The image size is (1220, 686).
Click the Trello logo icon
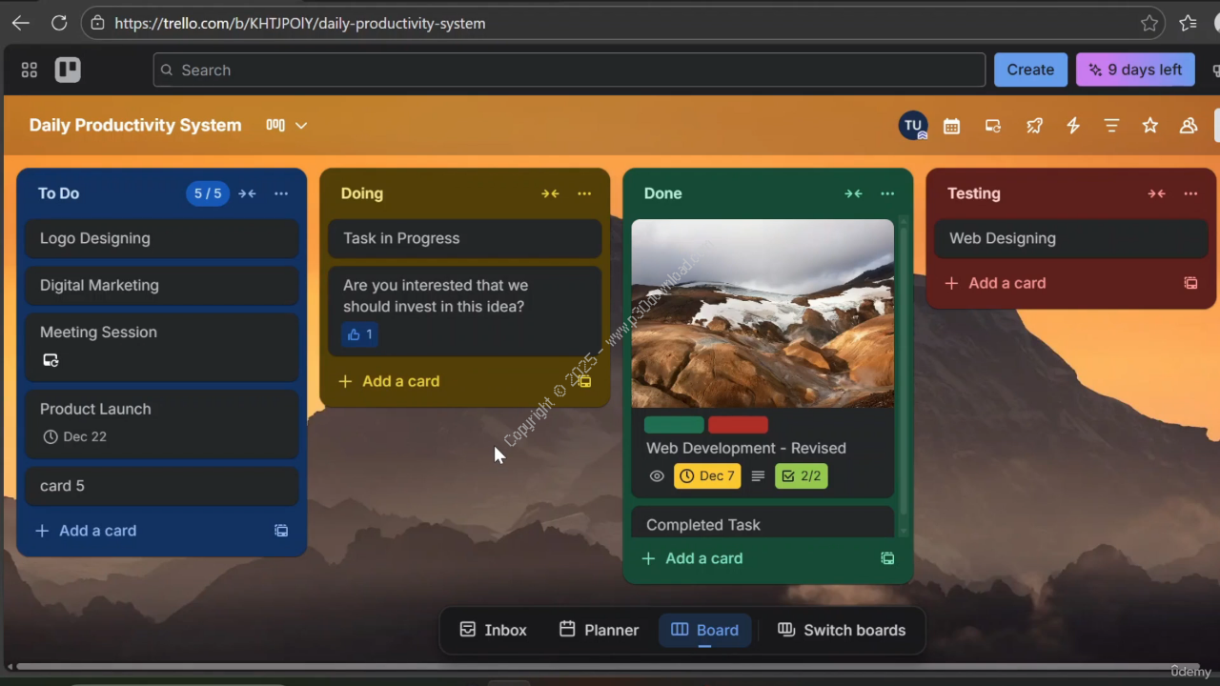click(x=68, y=70)
